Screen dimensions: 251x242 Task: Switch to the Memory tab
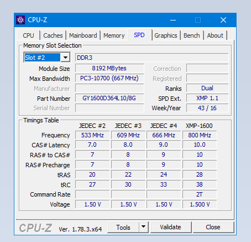[114, 35]
